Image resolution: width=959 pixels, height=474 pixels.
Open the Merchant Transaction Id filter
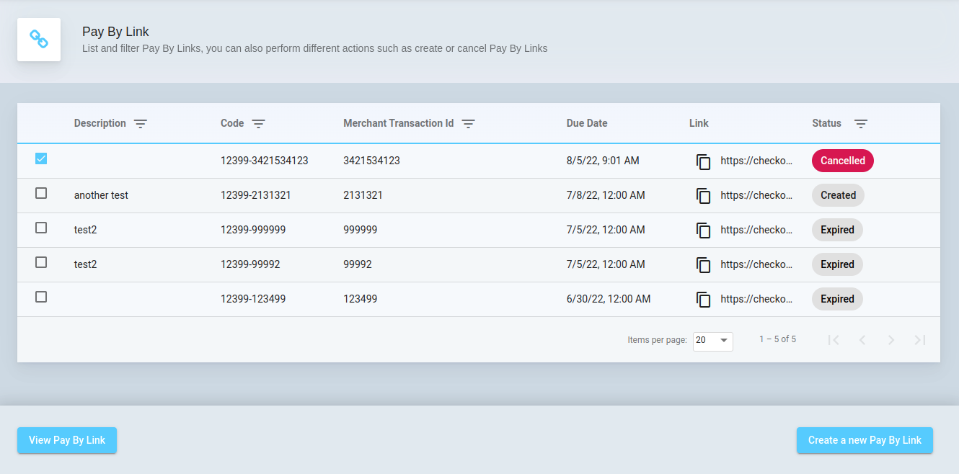469,124
